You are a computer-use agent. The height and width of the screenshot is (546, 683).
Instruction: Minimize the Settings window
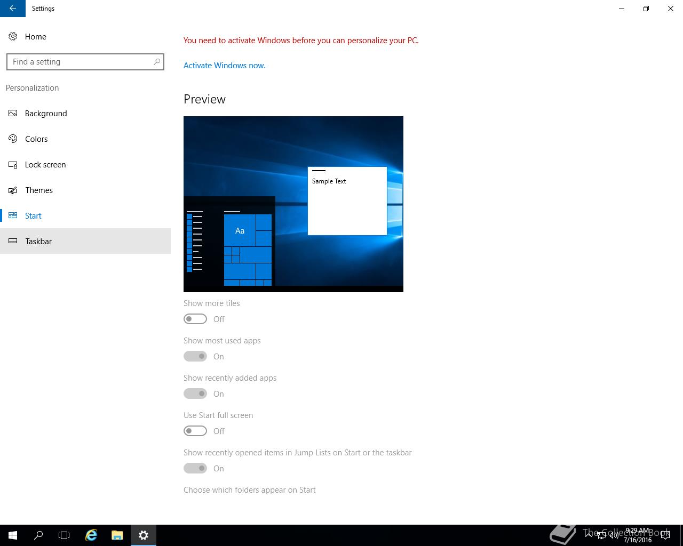(x=622, y=9)
